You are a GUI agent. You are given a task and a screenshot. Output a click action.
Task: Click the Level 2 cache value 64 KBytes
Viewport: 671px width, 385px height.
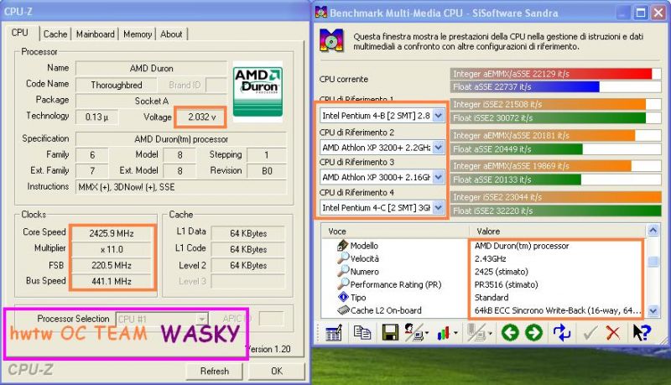pyautogui.click(x=248, y=265)
